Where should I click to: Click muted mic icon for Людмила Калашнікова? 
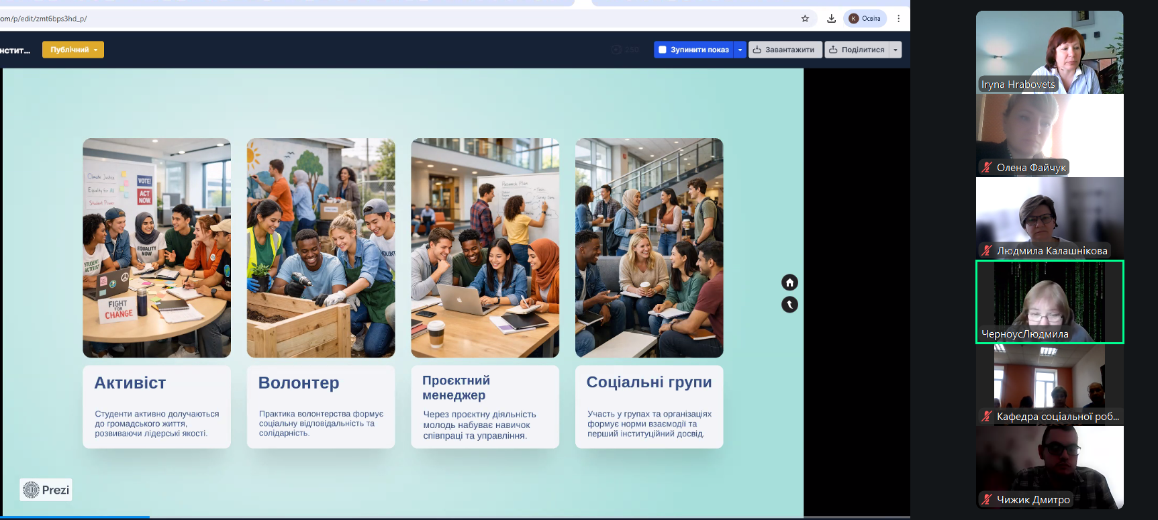click(x=986, y=251)
